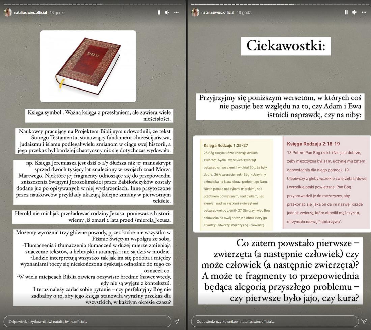Click the right story progress bar

coord(280,5)
